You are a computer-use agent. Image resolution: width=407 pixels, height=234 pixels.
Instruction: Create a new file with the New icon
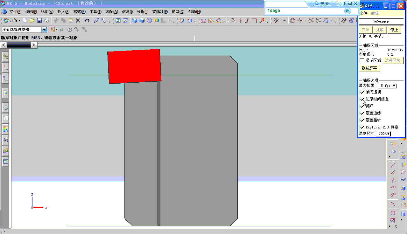pos(25,20)
